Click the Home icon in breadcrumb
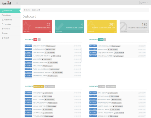 click(x=24, y=10)
